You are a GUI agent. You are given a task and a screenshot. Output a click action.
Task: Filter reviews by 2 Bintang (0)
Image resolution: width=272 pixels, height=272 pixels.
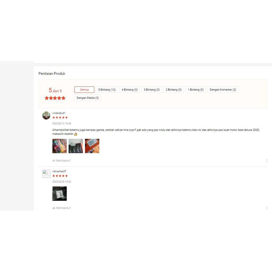point(173,90)
